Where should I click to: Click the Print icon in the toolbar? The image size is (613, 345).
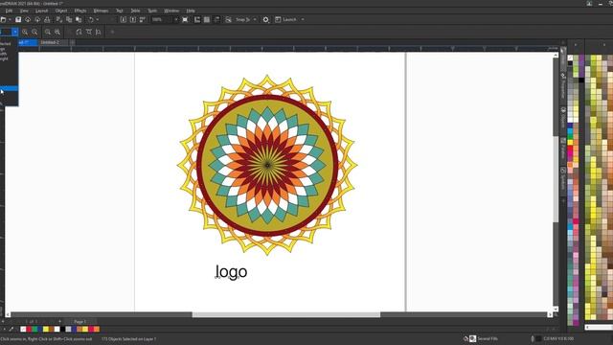(47, 19)
